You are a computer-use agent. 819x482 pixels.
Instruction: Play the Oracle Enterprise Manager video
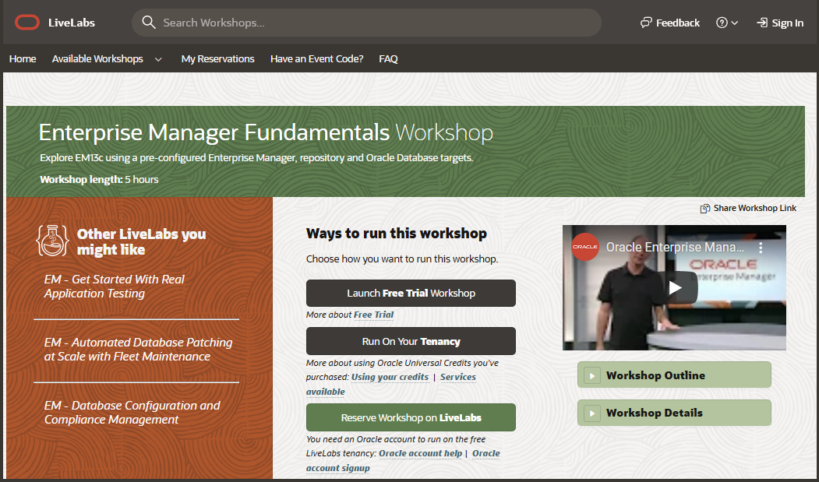click(675, 287)
